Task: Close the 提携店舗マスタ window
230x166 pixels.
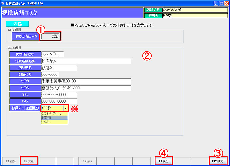Action: 227,3
